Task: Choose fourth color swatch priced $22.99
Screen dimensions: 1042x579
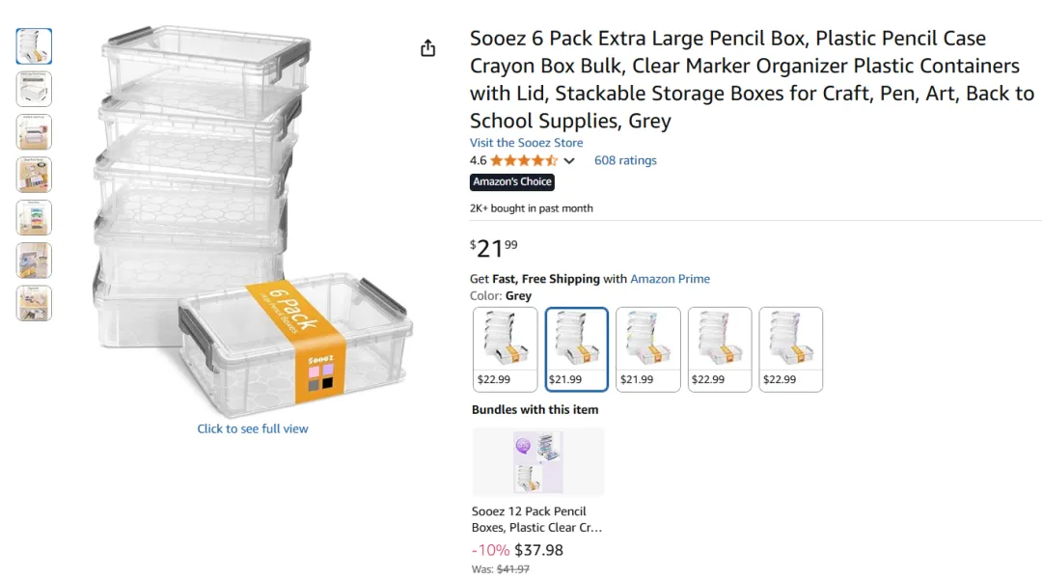Action: click(720, 349)
